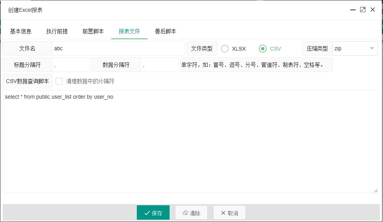
Task: Click the 标题分隔符 input field
Action: tap(71, 65)
